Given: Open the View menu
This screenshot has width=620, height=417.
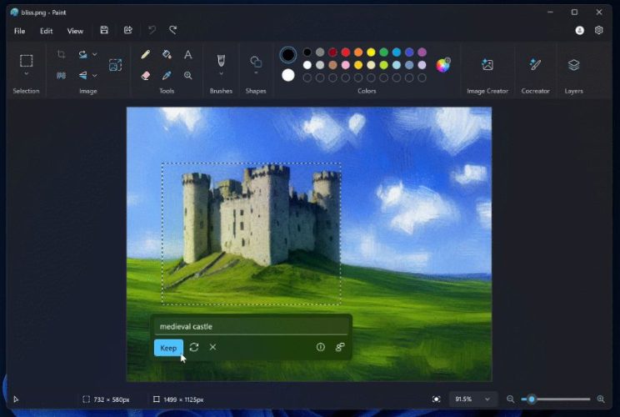Looking at the screenshot, I should 75,31.
